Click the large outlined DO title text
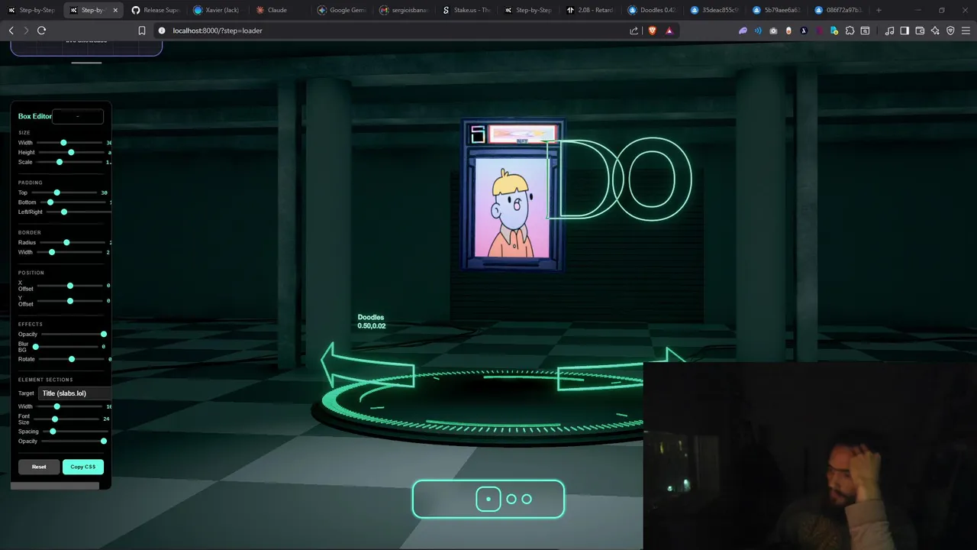The image size is (977, 550). [621, 180]
